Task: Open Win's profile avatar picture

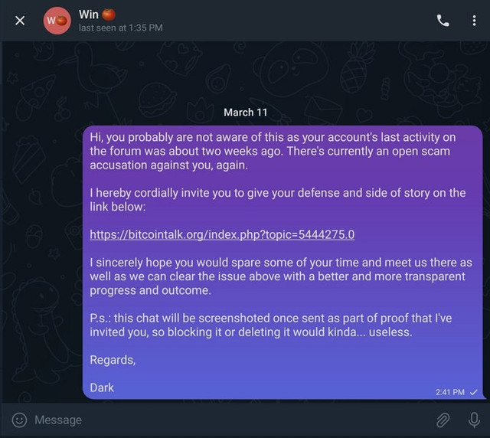Action: 57,21
